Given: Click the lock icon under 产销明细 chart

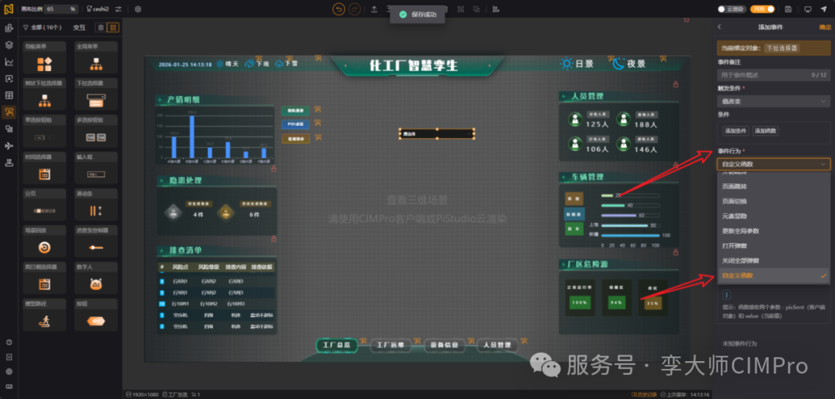Looking at the screenshot, I should (x=274, y=169).
